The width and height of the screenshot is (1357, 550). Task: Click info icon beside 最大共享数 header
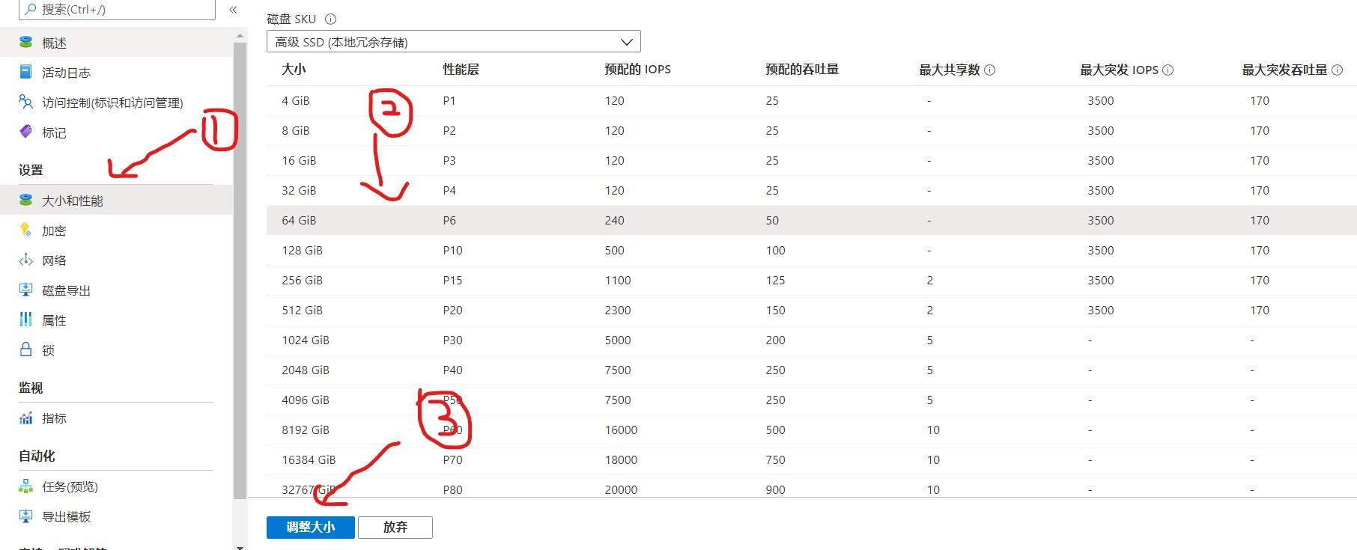[989, 70]
